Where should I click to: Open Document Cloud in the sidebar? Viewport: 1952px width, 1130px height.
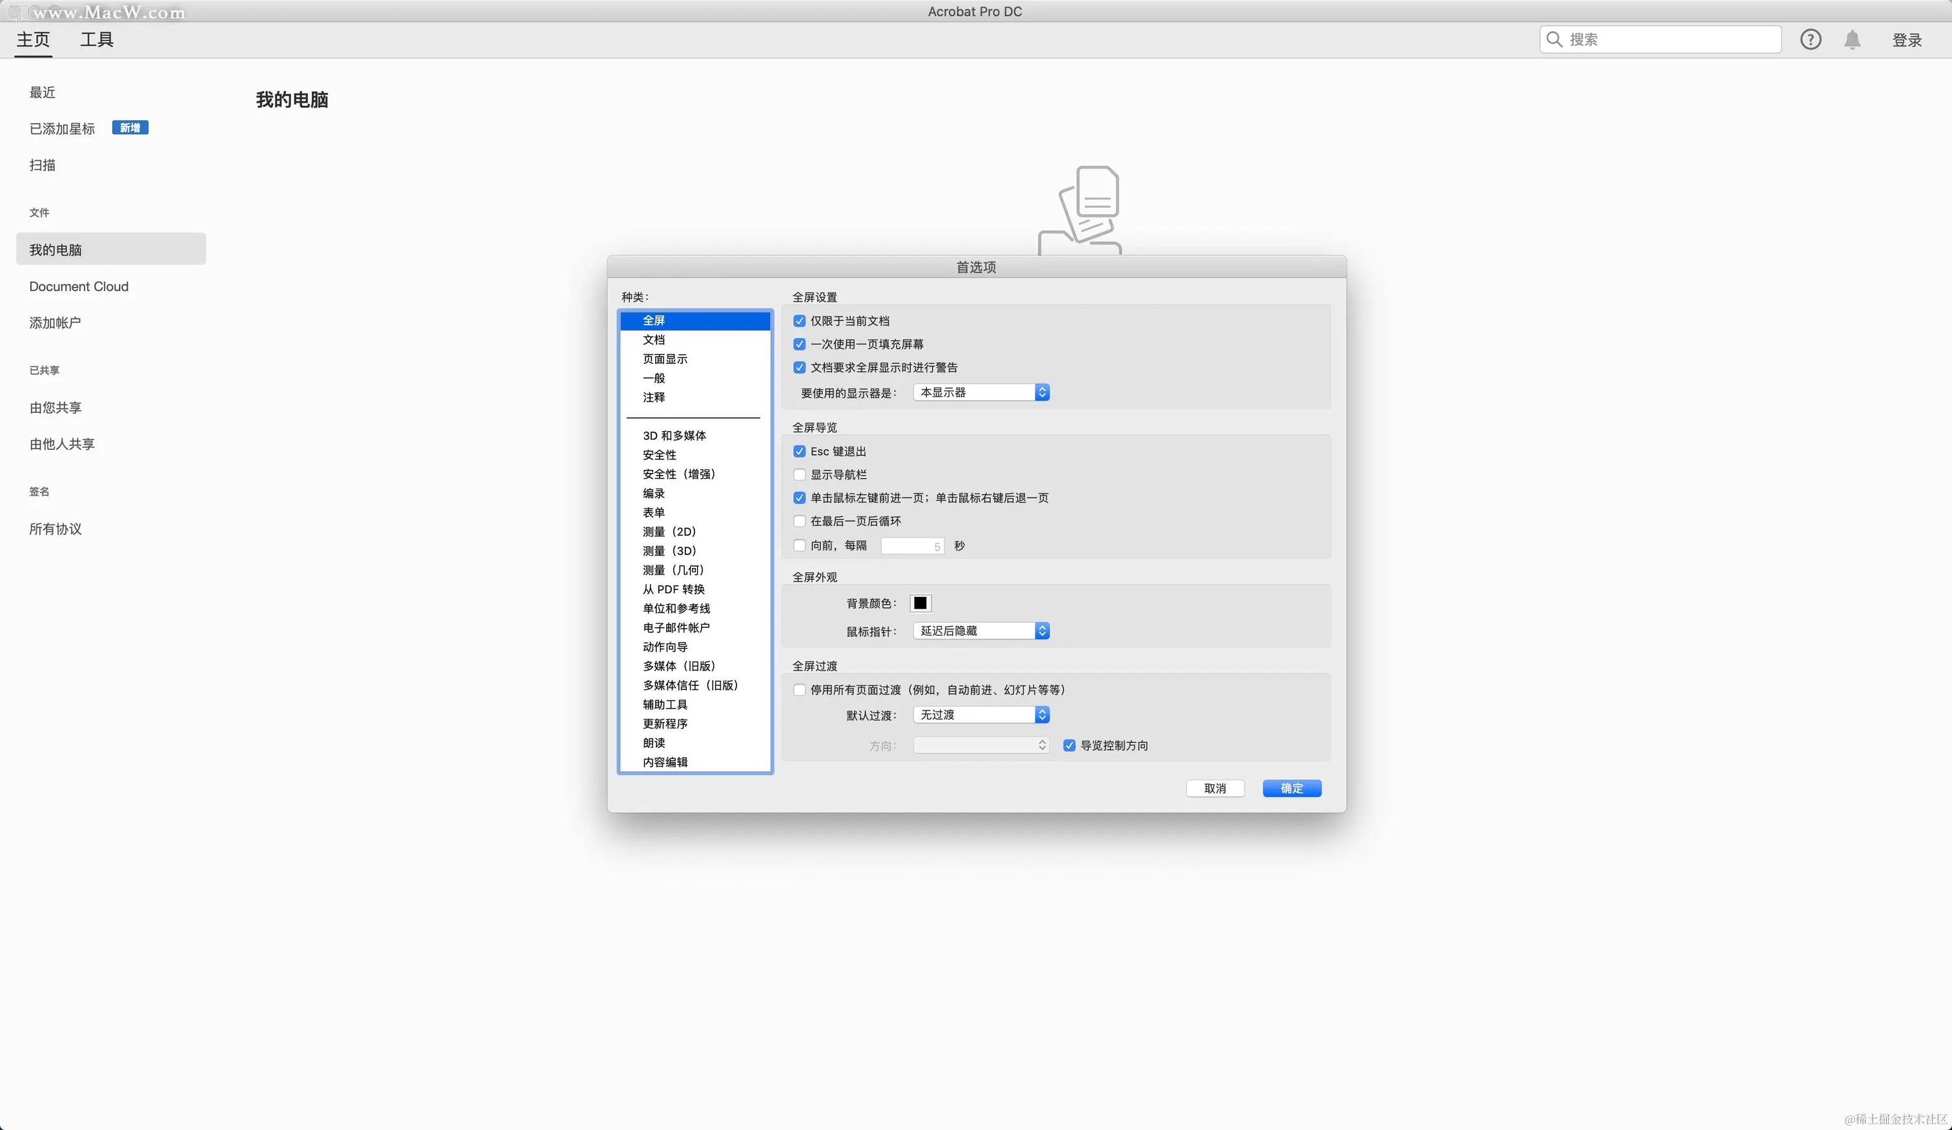pos(79,287)
